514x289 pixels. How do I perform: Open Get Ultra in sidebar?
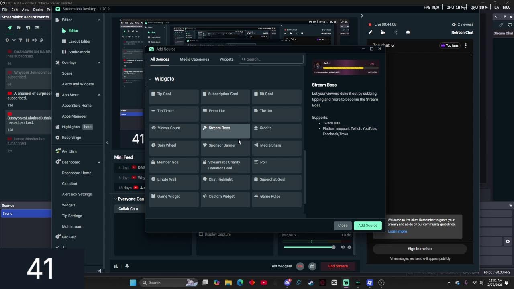tap(66, 151)
